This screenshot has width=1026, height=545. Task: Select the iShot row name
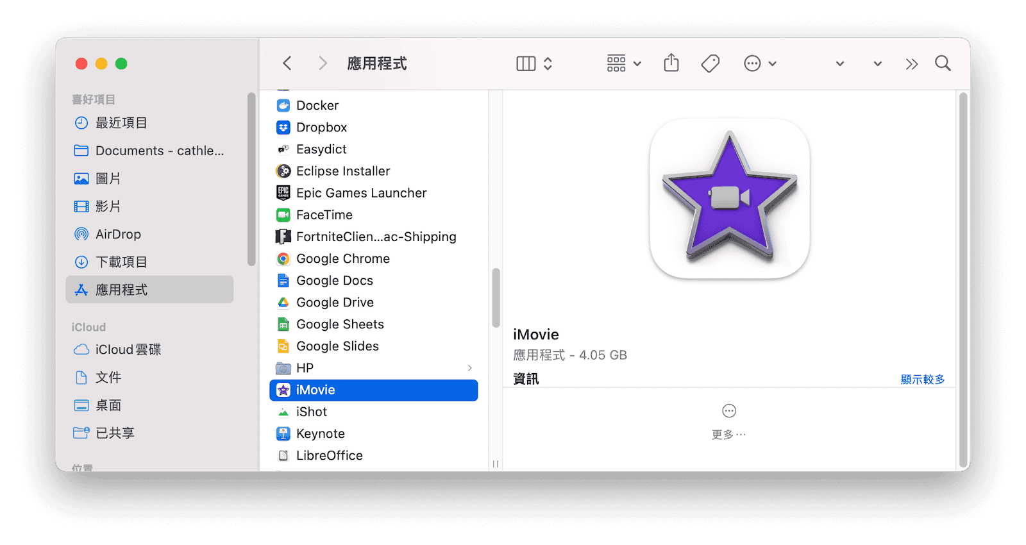tap(312, 412)
